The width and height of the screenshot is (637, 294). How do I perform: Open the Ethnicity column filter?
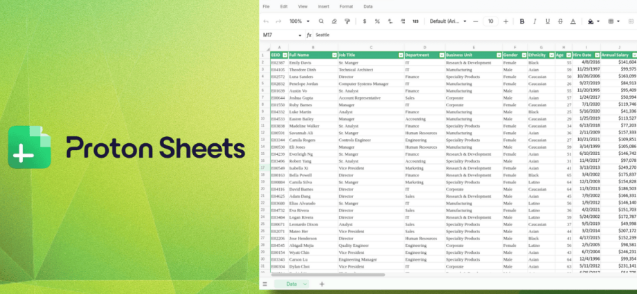coord(552,55)
